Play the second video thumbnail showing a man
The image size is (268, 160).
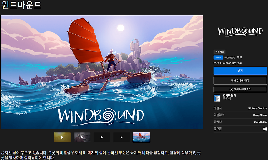coord(82,137)
